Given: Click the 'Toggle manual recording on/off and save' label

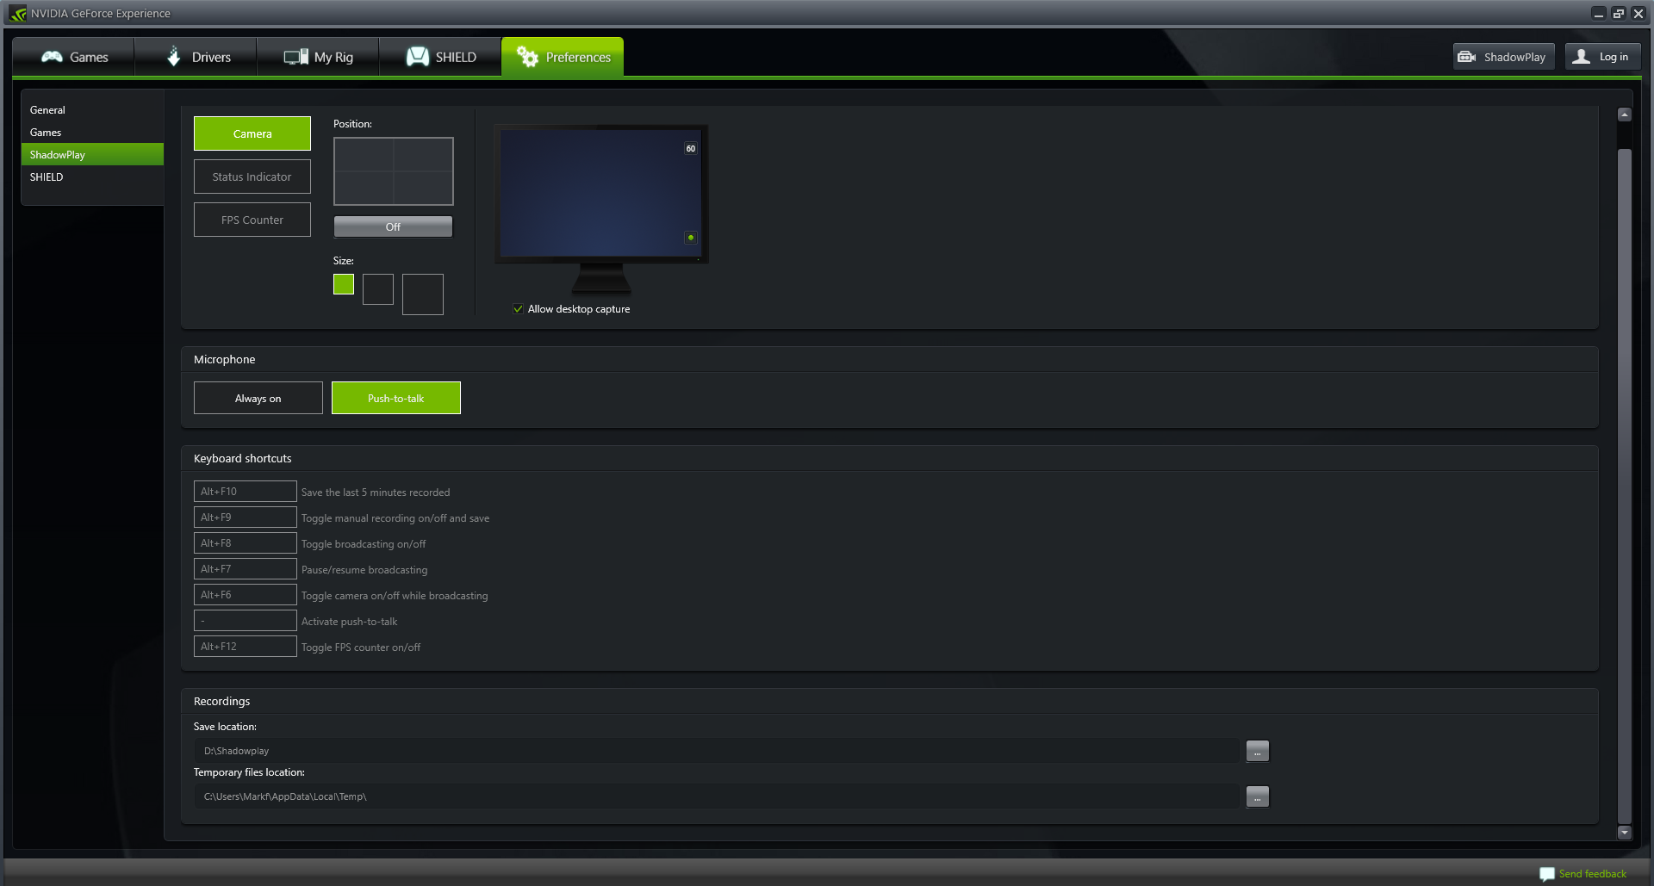Looking at the screenshot, I should (395, 518).
